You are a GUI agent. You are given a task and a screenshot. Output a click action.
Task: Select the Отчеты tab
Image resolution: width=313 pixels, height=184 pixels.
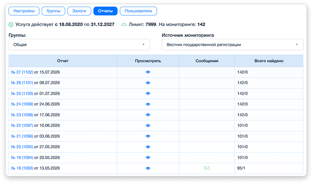click(105, 11)
